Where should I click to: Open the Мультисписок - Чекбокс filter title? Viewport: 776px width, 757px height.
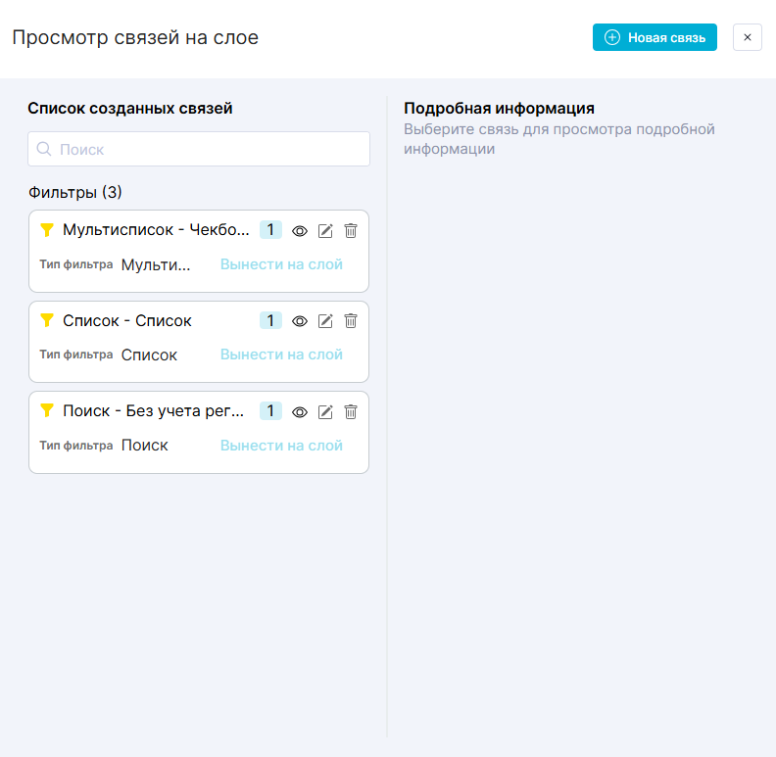coord(156,230)
